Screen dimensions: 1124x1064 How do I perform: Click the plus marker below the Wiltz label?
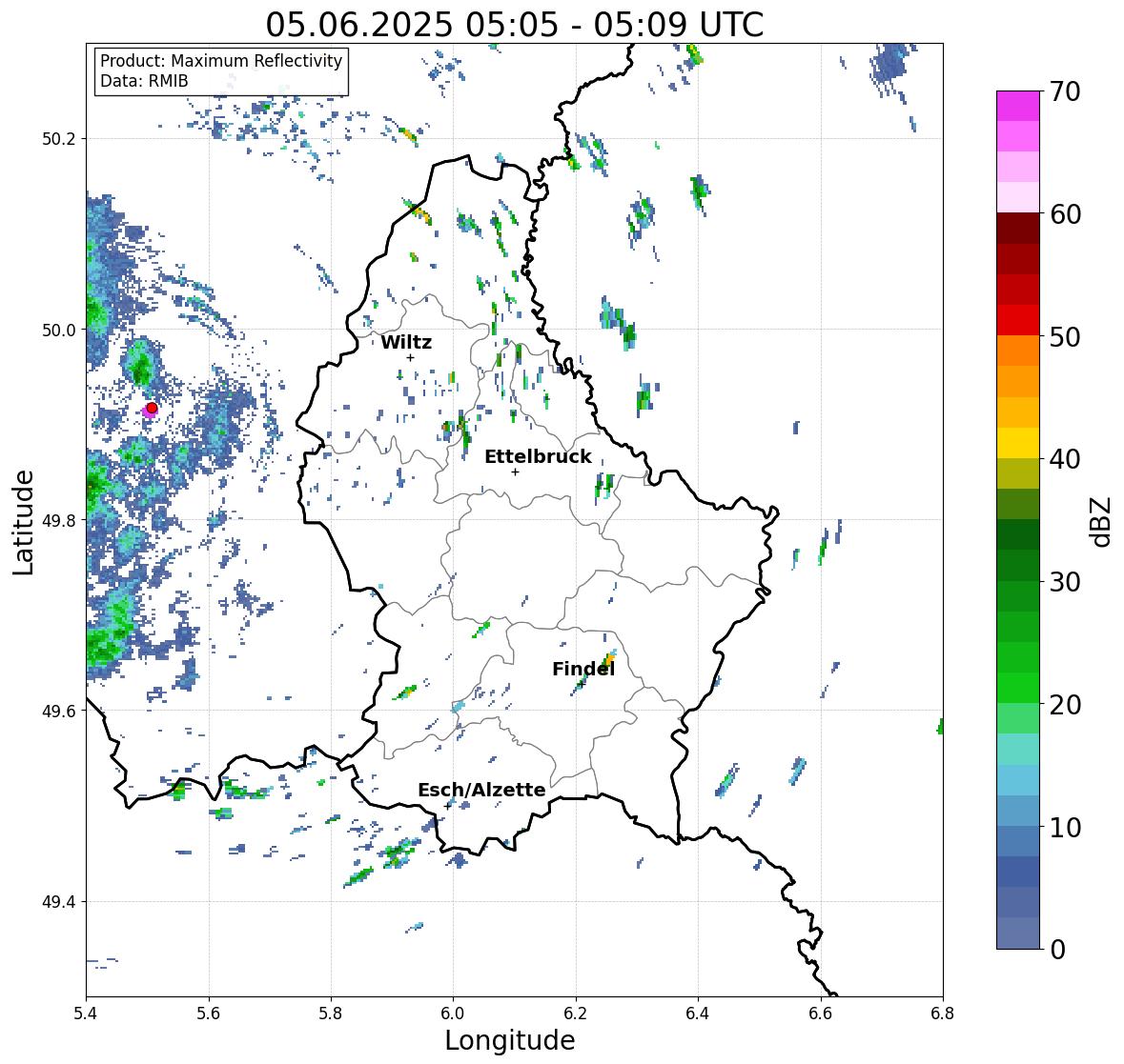pos(410,357)
